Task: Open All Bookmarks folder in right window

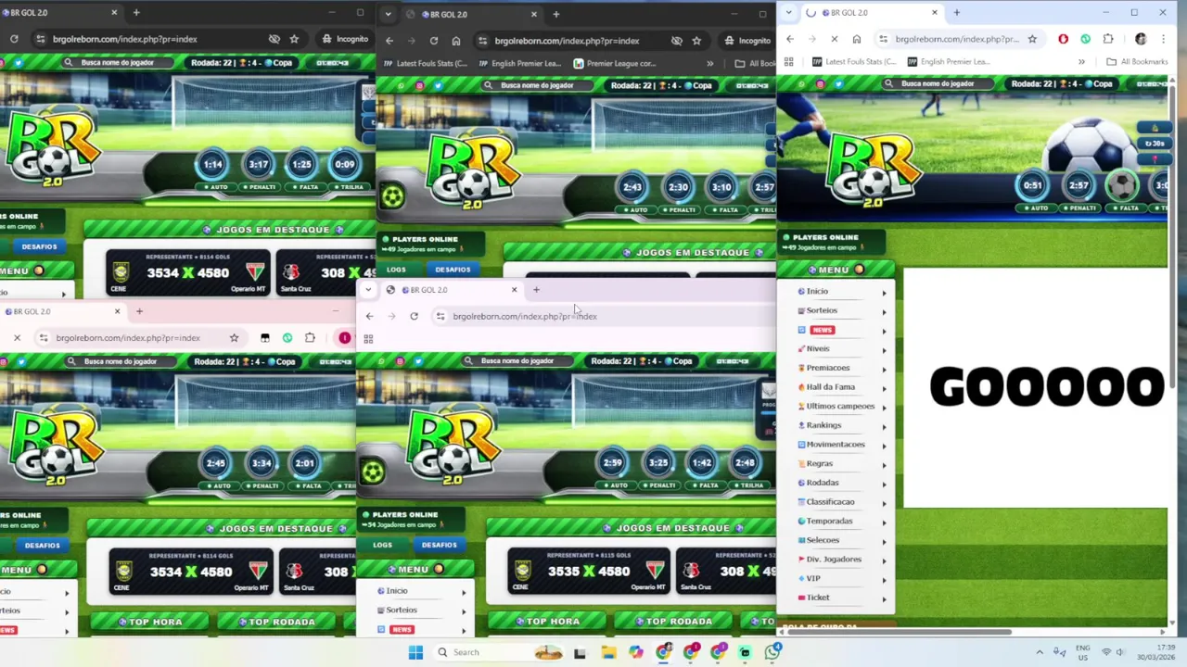Action: pyautogui.click(x=1137, y=61)
